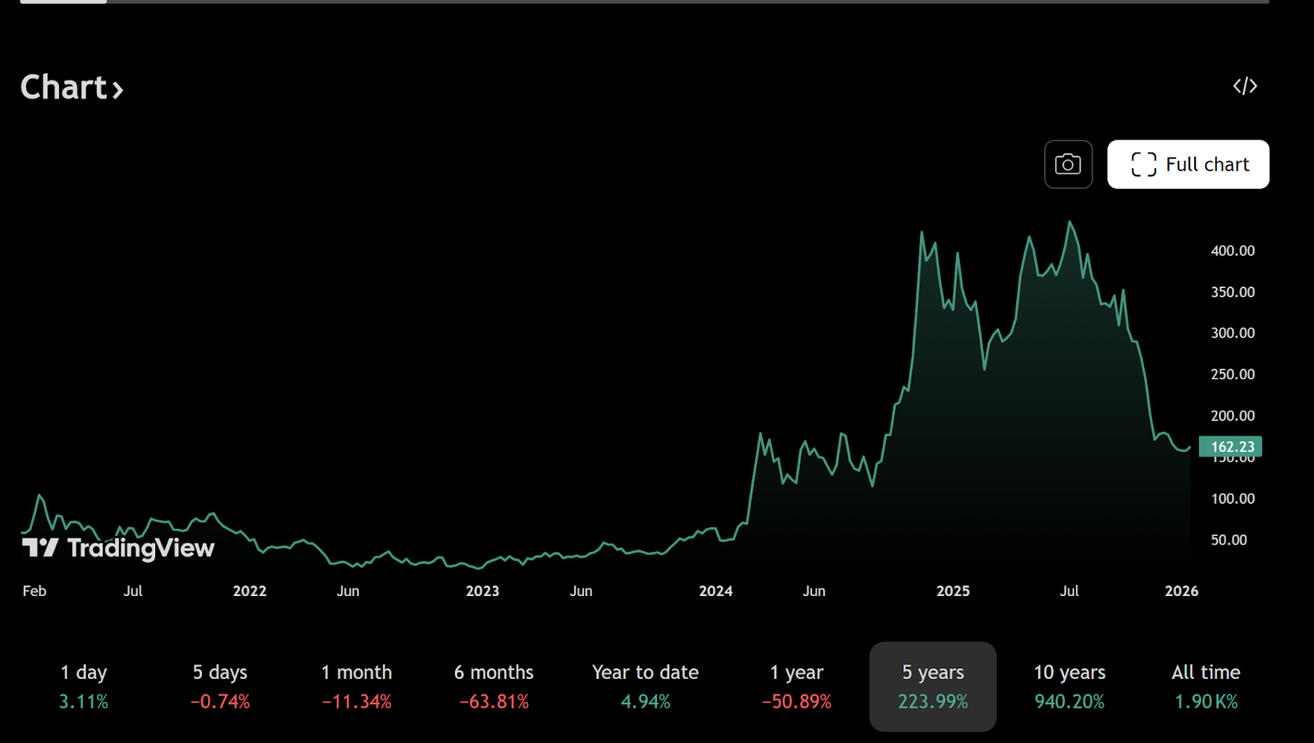Screen dimensions: 1314x743
Task: Click the 400.00 price axis label
Action: pyautogui.click(x=1231, y=250)
